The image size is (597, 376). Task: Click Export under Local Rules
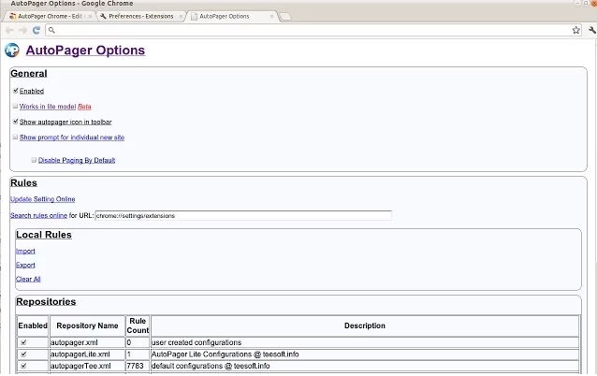(25, 265)
